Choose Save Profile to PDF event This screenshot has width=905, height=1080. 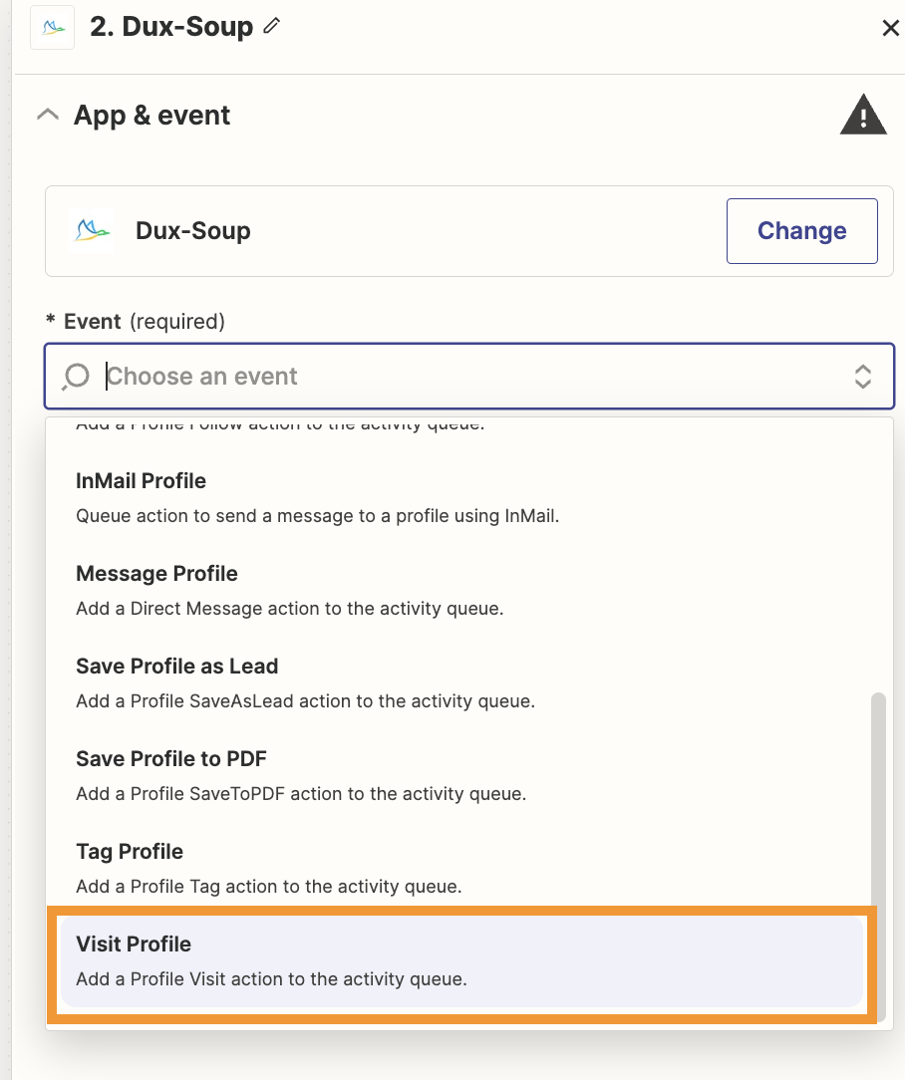coord(171,759)
